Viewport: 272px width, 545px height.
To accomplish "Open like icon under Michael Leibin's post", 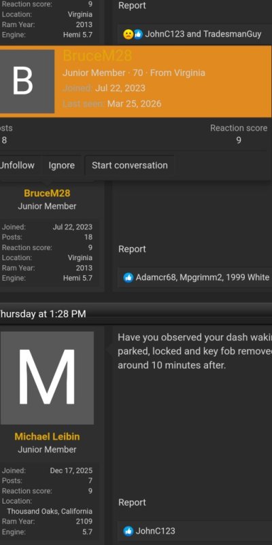I will [x=129, y=531].
